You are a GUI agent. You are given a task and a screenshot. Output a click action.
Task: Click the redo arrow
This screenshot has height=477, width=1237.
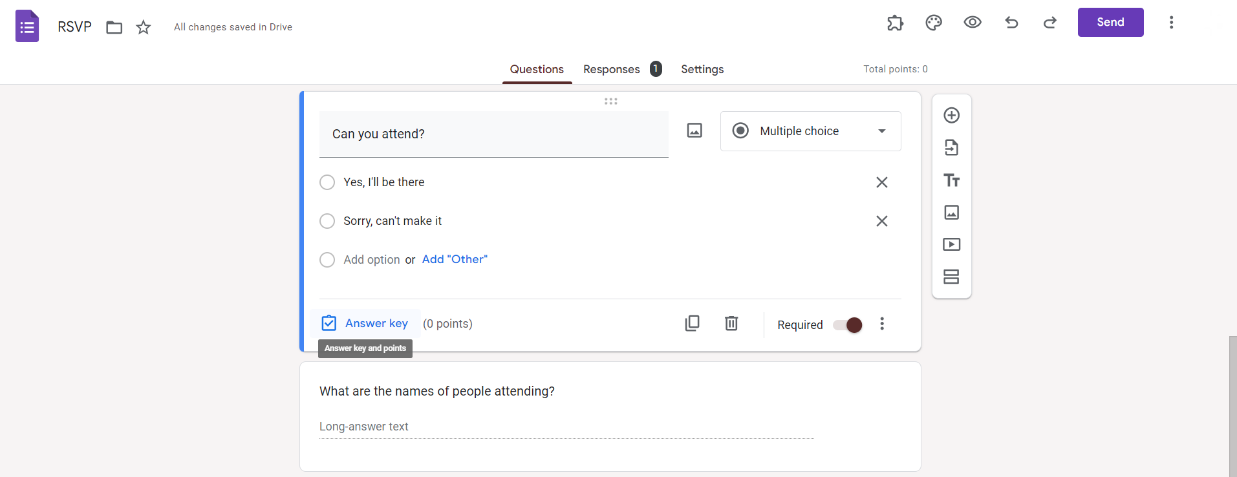1050,23
